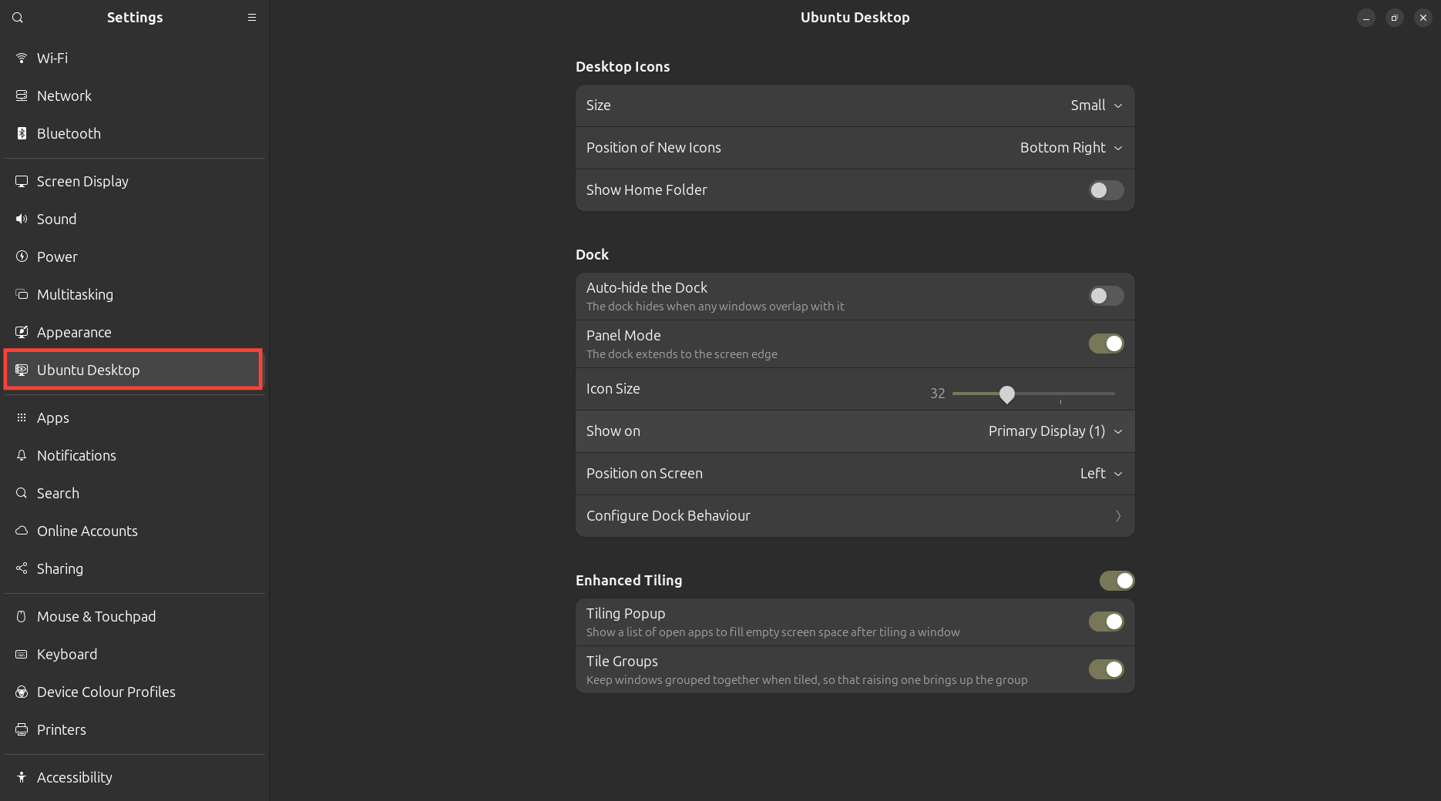Click the Sound speaker icon
This screenshot has width=1441, height=801.
[22, 220]
